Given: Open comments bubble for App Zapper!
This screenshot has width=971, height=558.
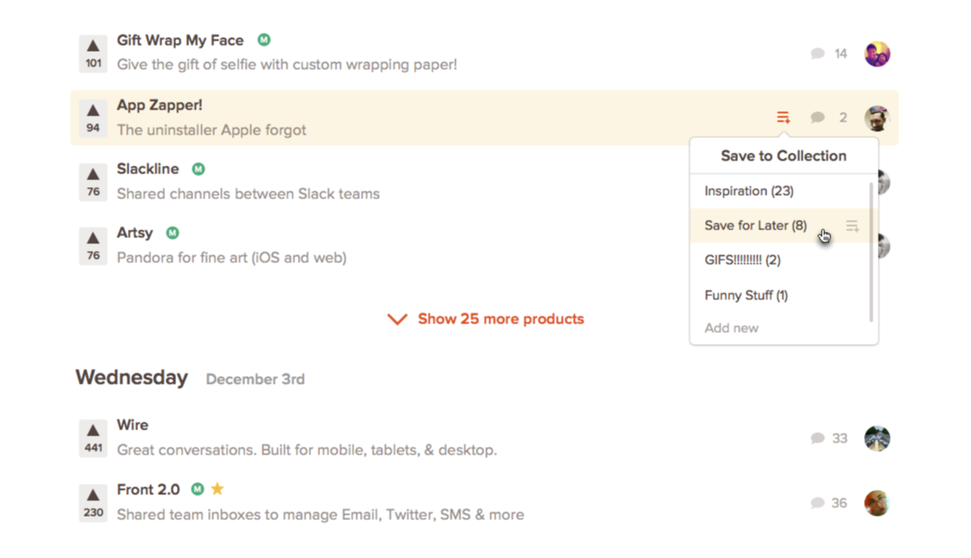Looking at the screenshot, I should (x=817, y=117).
